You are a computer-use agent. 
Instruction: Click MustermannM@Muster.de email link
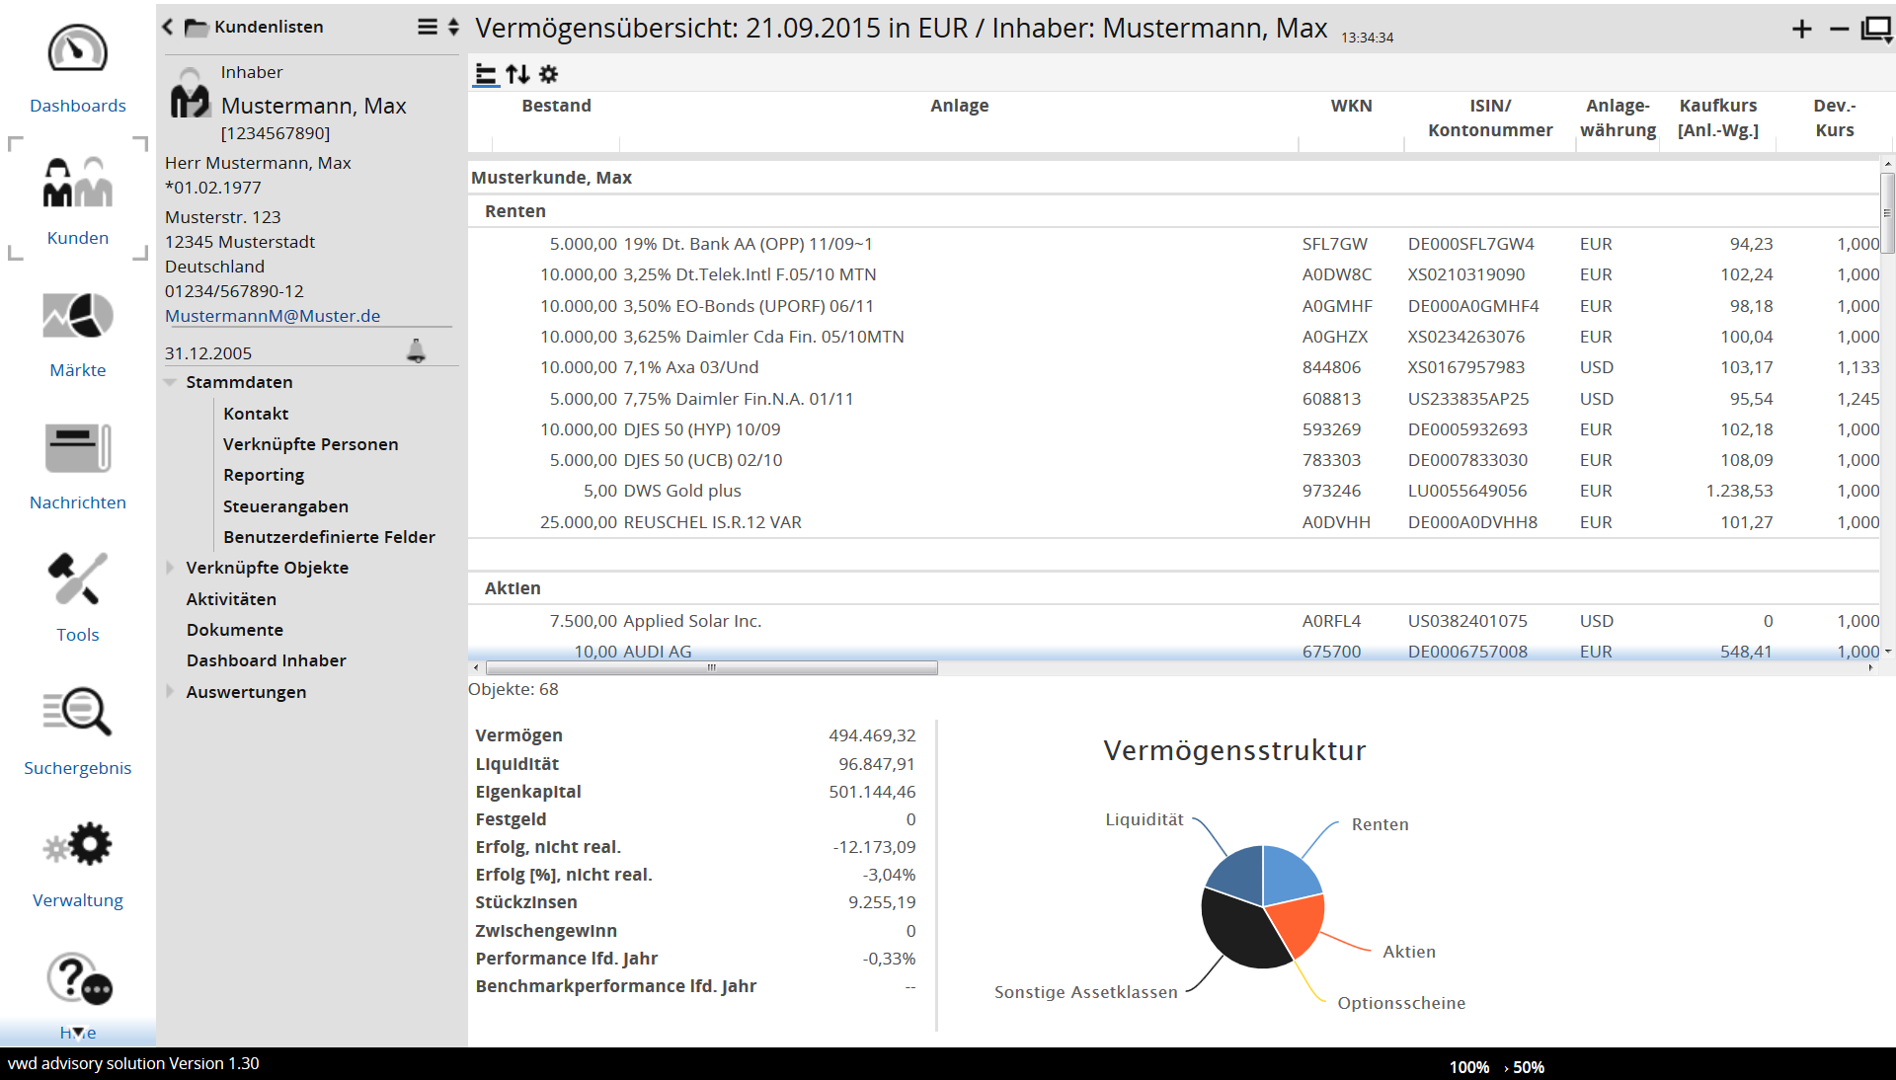(x=273, y=316)
